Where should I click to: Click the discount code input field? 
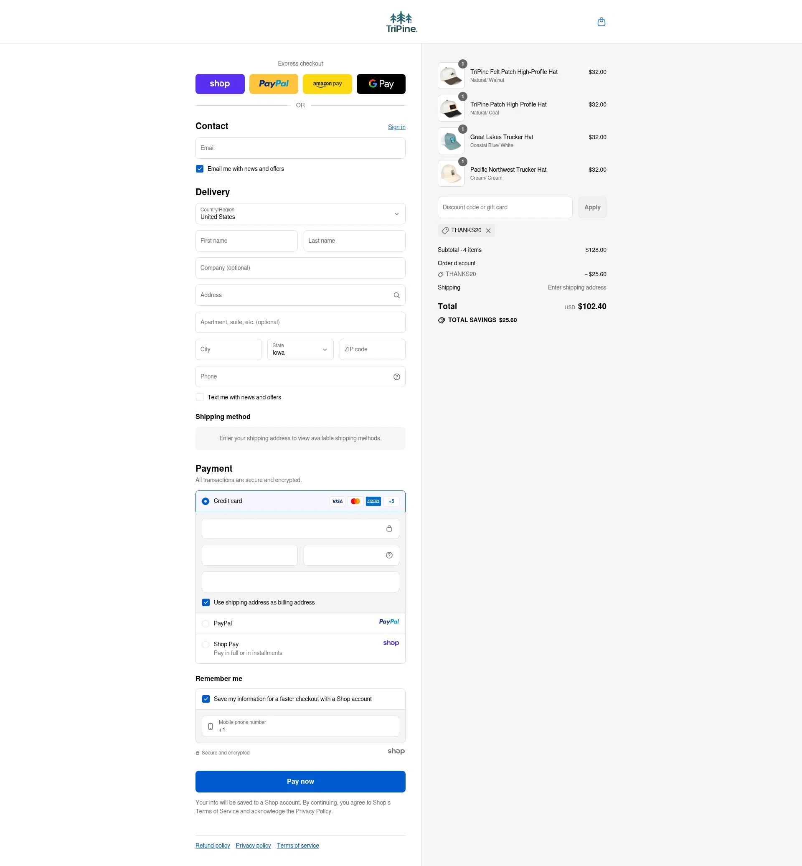click(x=505, y=207)
